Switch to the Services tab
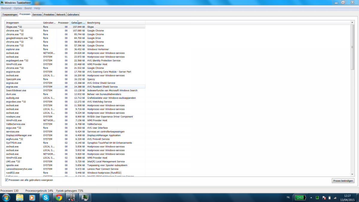 click(x=37, y=14)
